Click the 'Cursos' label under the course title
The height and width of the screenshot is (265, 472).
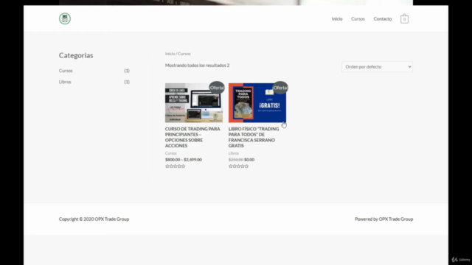tap(170, 153)
